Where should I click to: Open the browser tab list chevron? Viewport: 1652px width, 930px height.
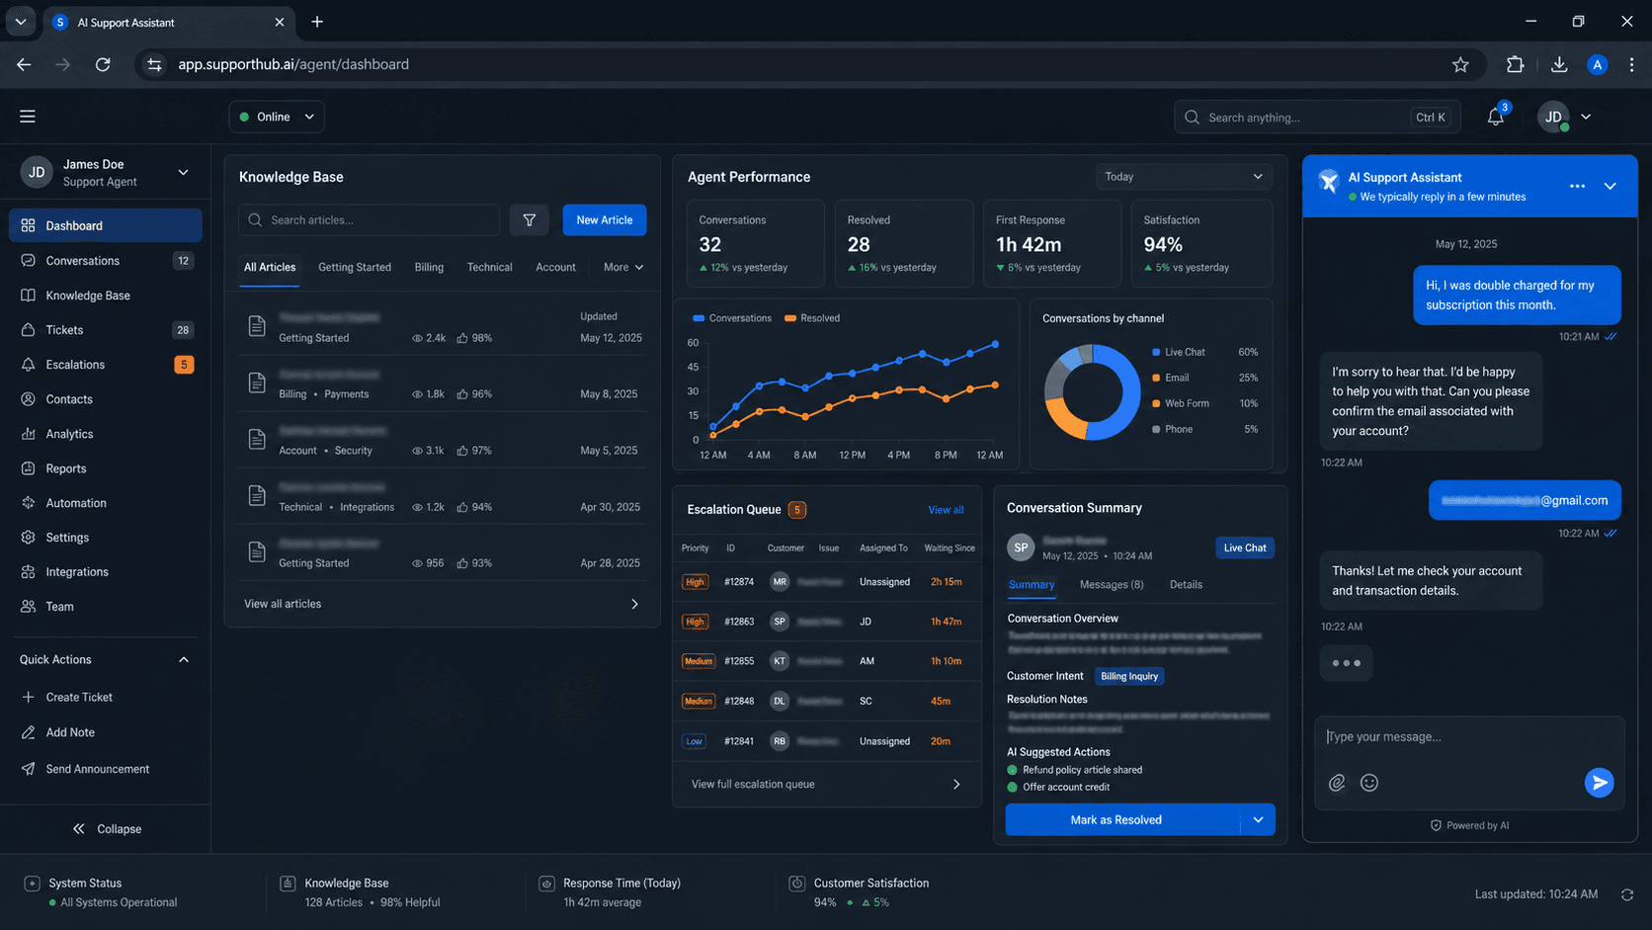coord(20,22)
